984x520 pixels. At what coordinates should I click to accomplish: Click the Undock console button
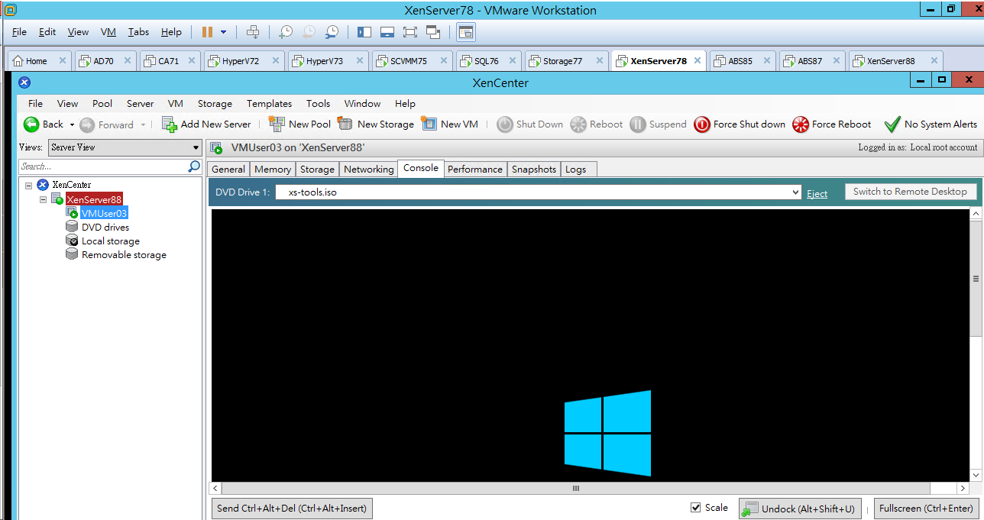(799, 509)
